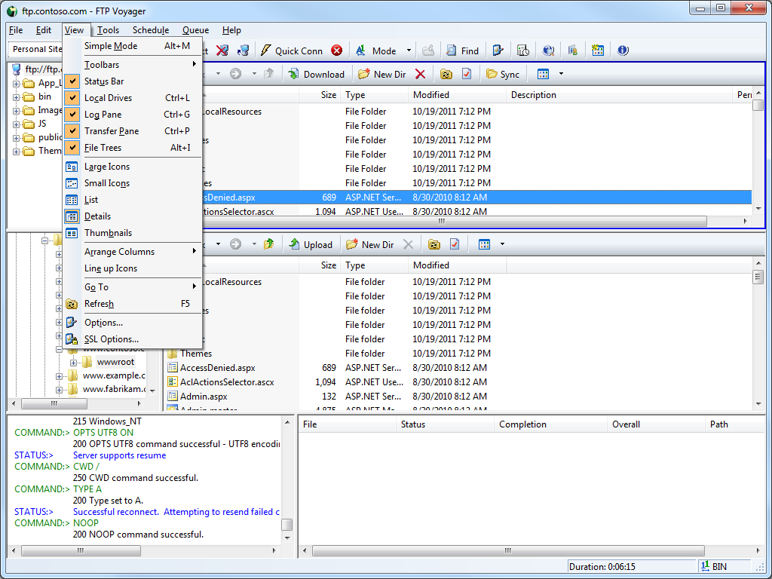The width and height of the screenshot is (772, 579).
Task: Disable the Transfer Pane checkbox item
Action: click(111, 131)
